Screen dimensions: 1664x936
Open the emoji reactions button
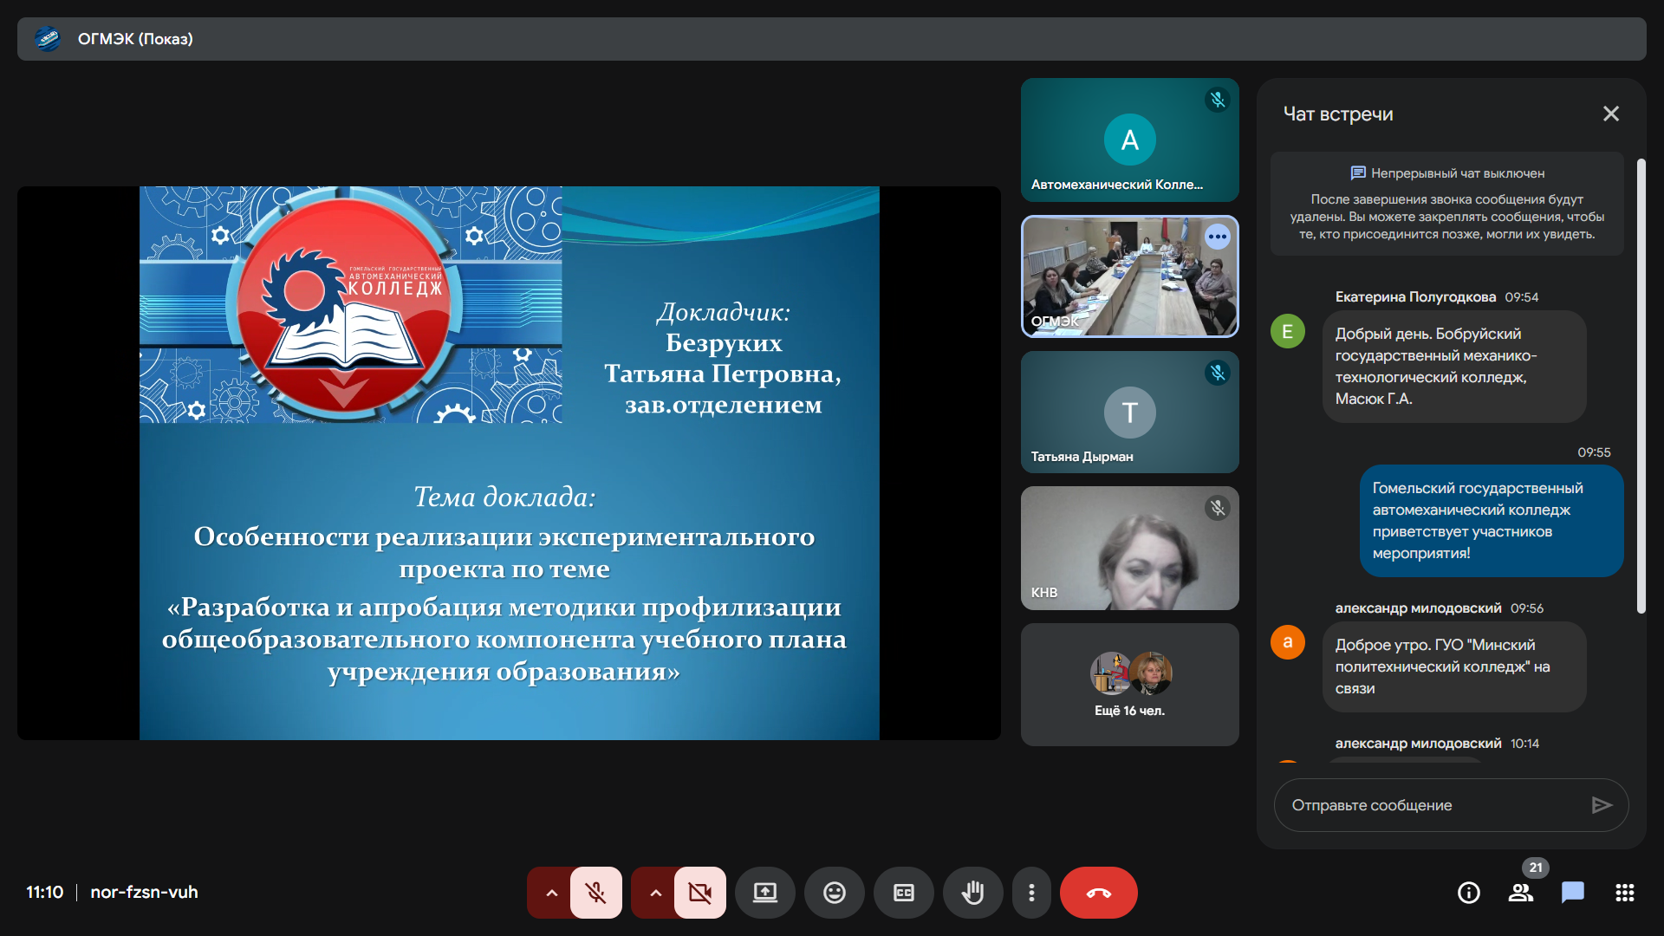[834, 893]
